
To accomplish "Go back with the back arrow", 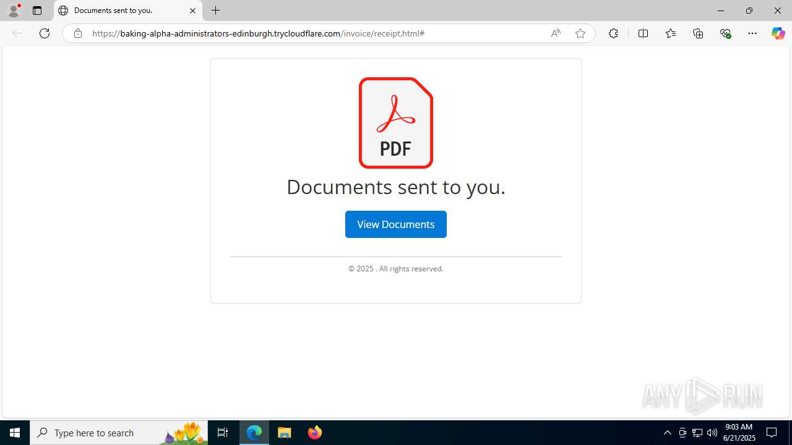I will tap(17, 33).
